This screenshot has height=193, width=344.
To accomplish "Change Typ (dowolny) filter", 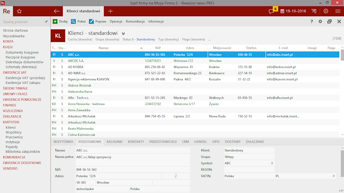I will 169,39.
